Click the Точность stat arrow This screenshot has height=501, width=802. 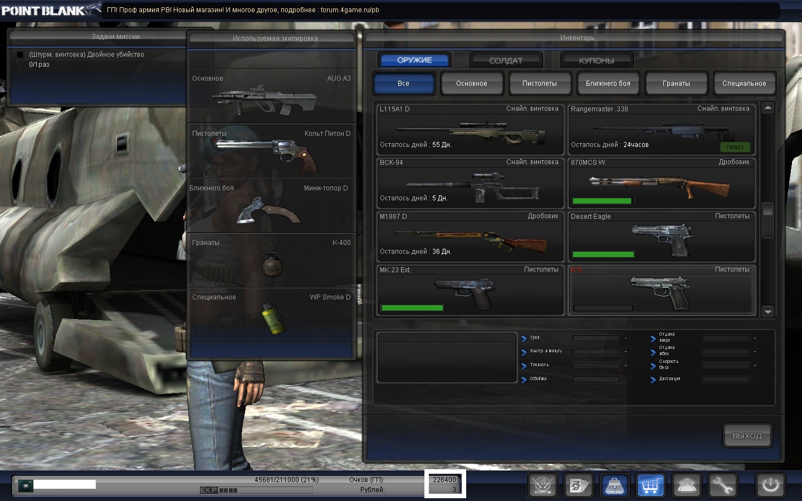point(524,365)
